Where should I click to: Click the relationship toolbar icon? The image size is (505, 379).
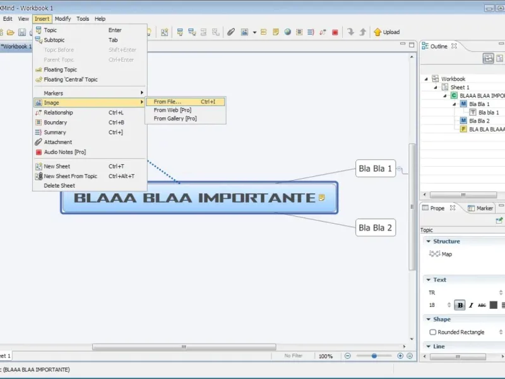pyautogui.click(x=323, y=32)
